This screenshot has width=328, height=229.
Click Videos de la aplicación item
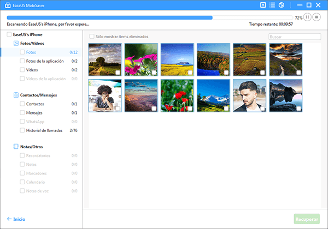[x=46, y=79]
